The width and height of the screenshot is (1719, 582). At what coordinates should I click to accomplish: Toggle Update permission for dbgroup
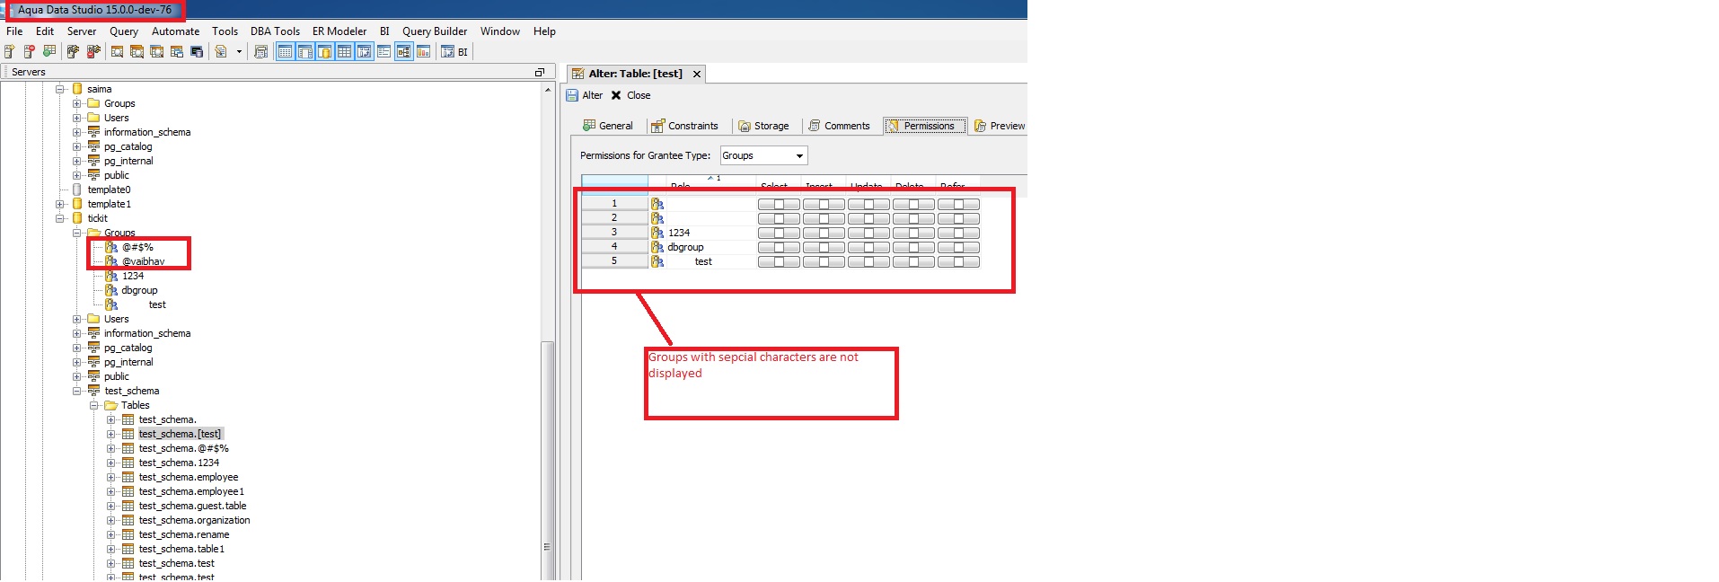[x=868, y=247]
